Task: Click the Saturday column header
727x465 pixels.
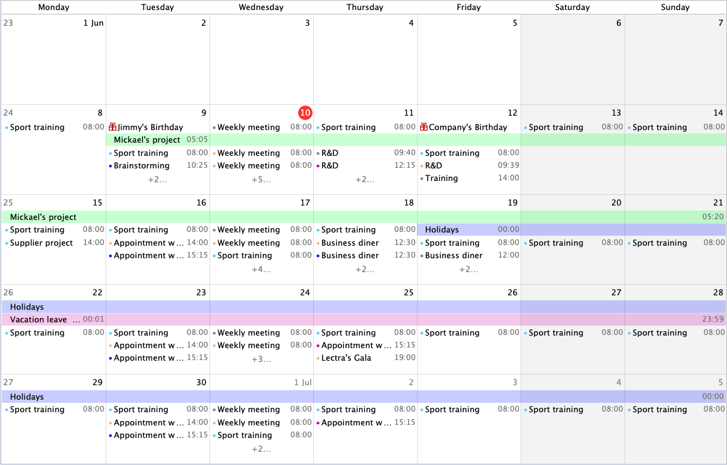Action: [572, 8]
